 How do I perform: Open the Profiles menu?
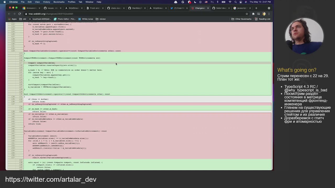[71, 2]
